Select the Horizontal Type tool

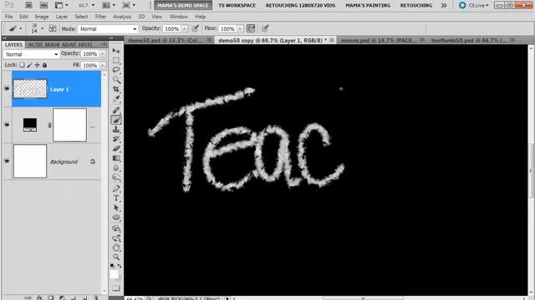click(x=116, y=198)
